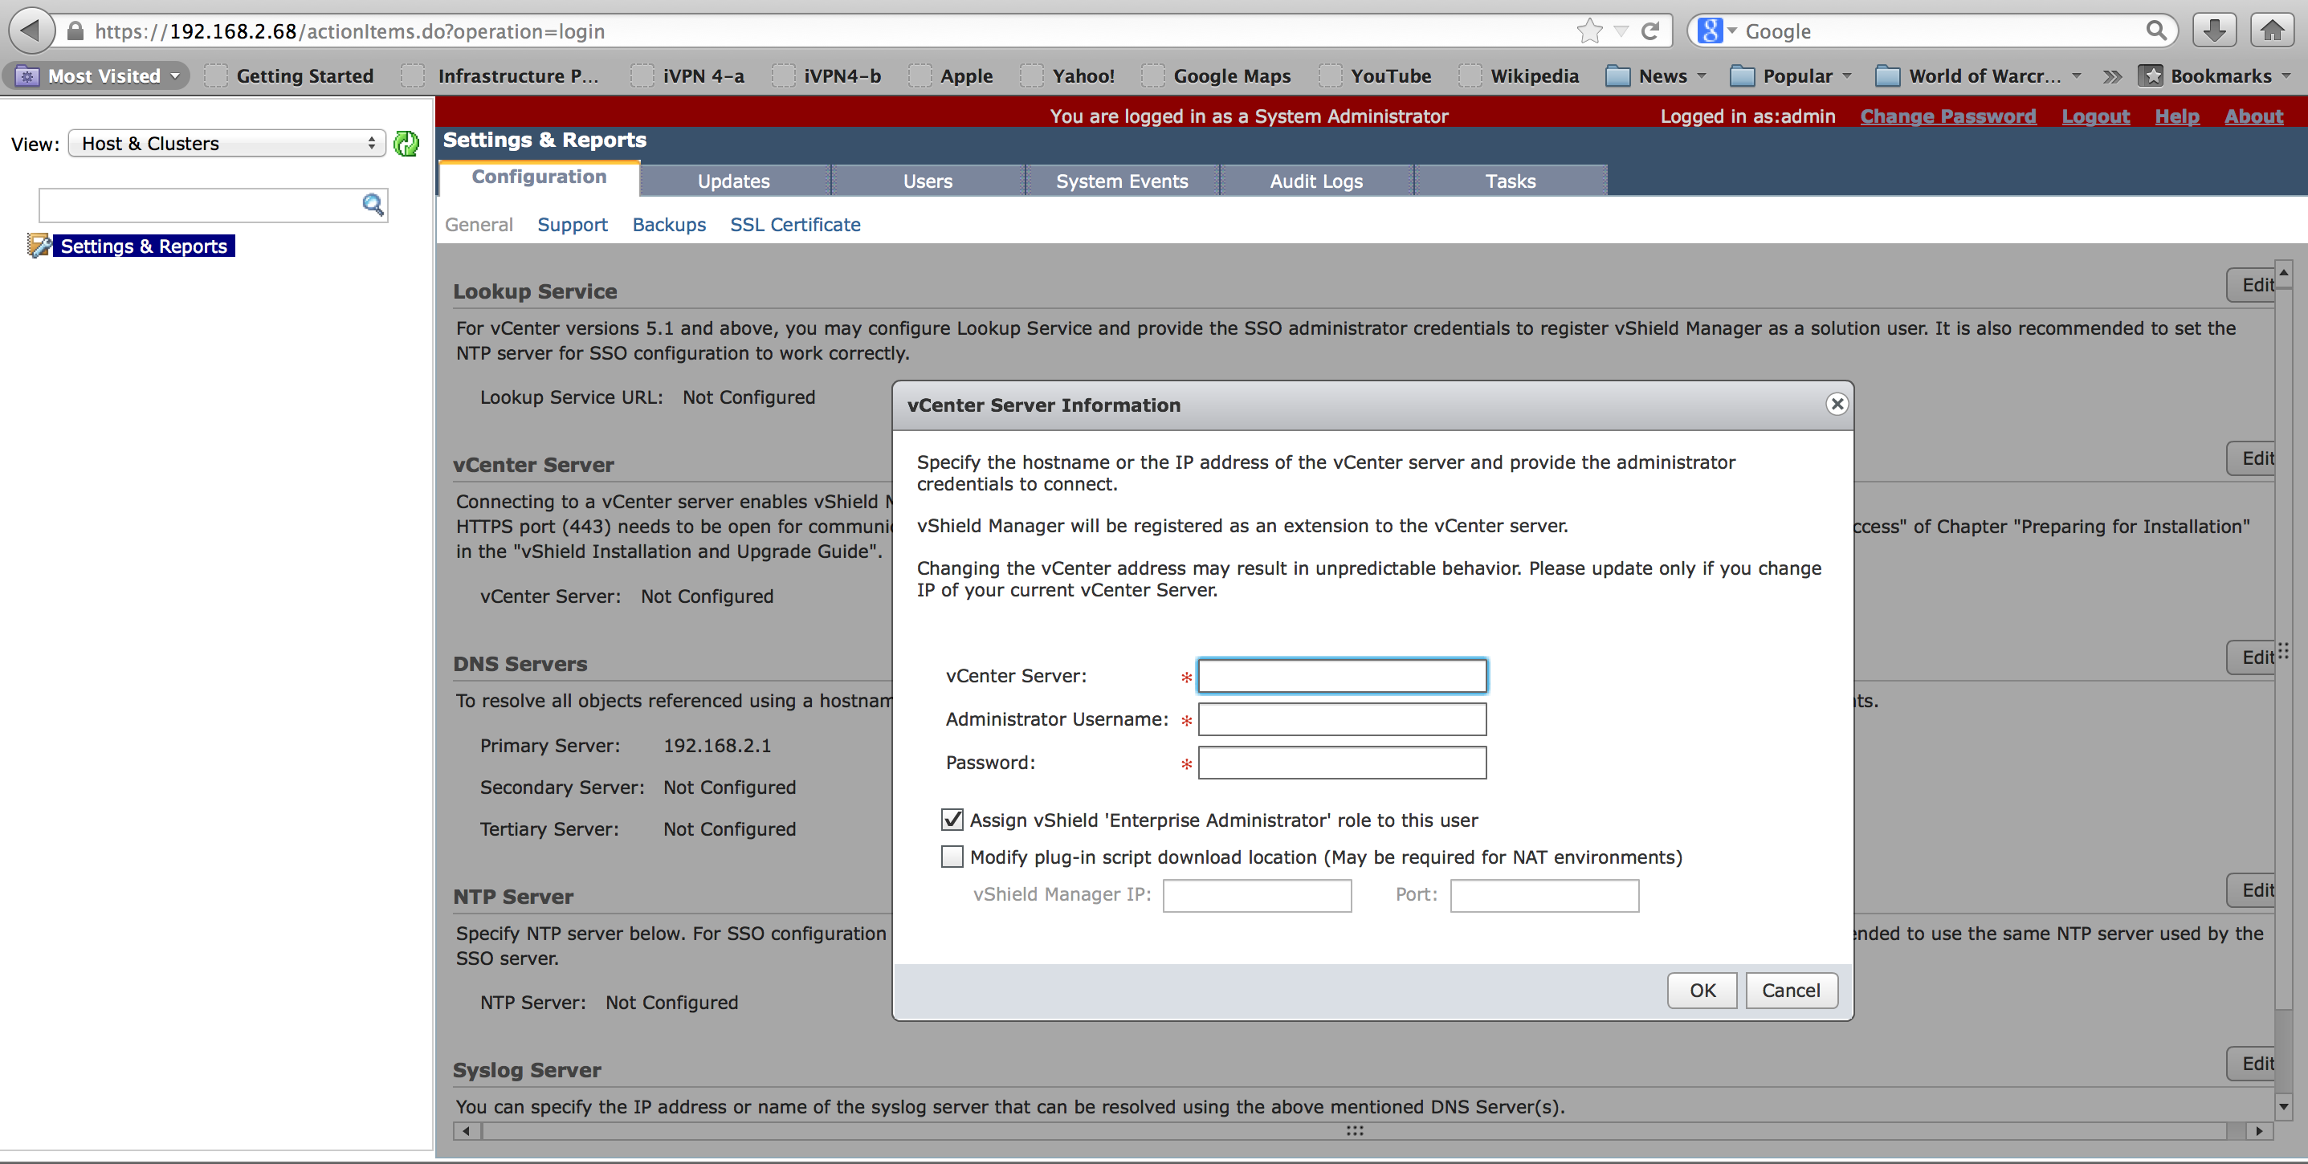Select the Settings & Reports tree item
Screen dimensions: 2308x1164
[144, 246]
